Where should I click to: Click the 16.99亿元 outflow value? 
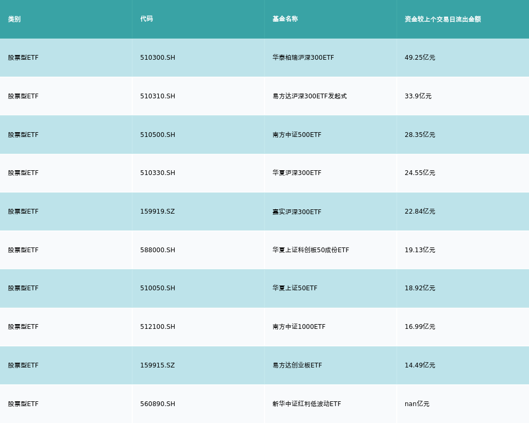tap(419, 327)
